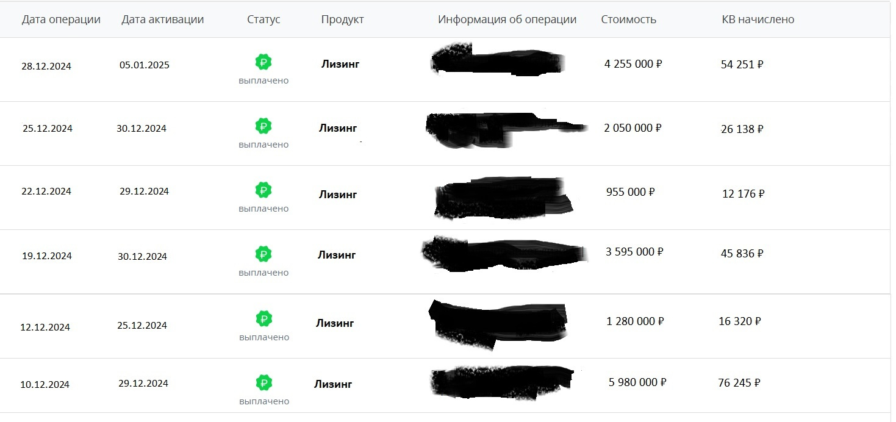Click the выплачено status under 05.01.2025 activation
This screenshot has height=422, width=896.
[263, 80]
